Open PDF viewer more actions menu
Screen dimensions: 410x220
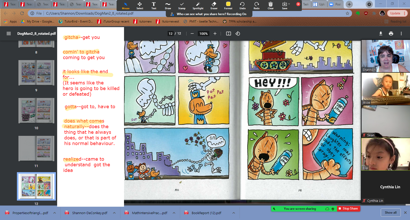(x=401, y=34)
